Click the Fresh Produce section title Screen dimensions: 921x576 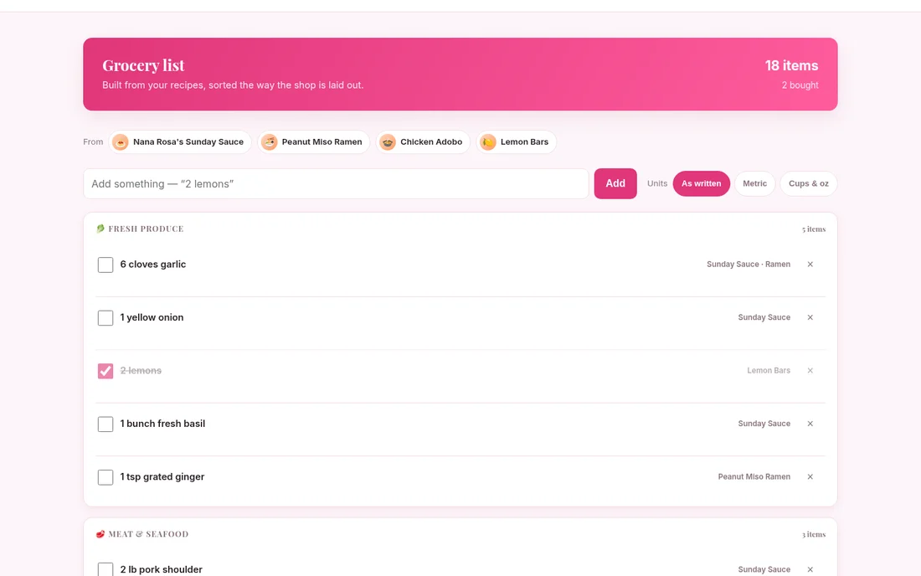(146, 229)
